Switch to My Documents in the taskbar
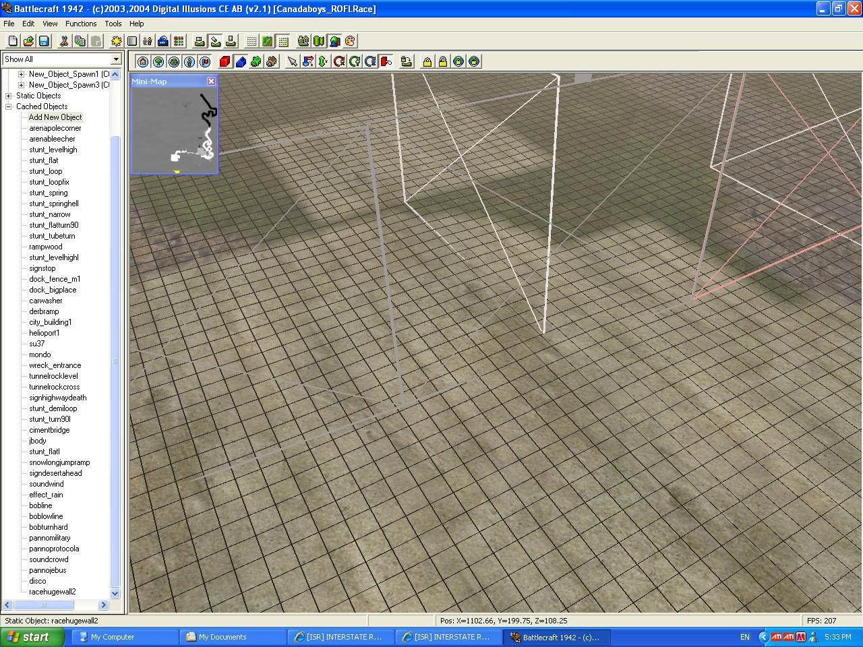The image size is (863, 647). pos(232,637)
